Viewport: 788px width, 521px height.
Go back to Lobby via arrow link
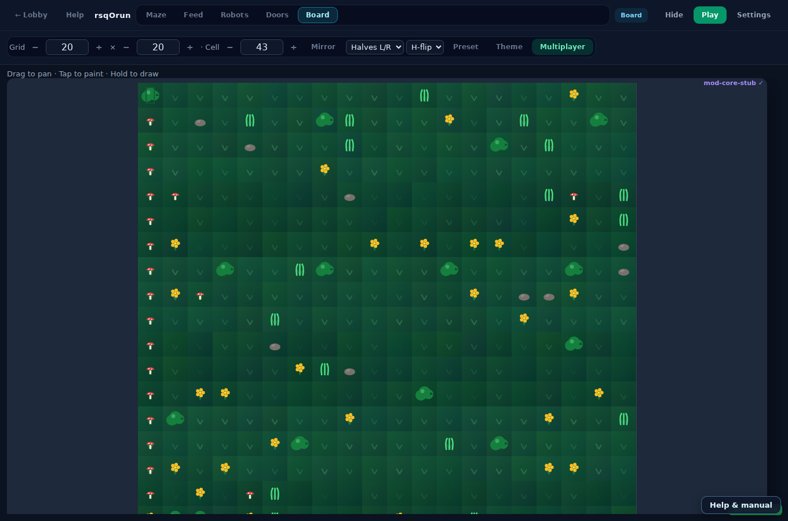point(31,15)
